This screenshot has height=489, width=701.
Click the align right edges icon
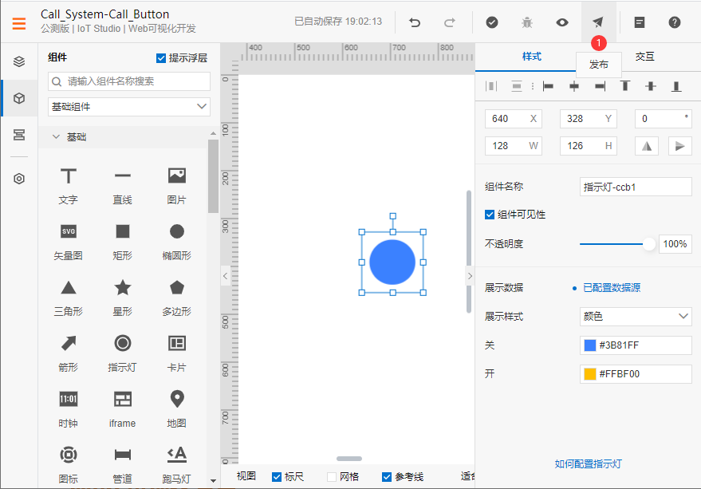tap(600, 86)
